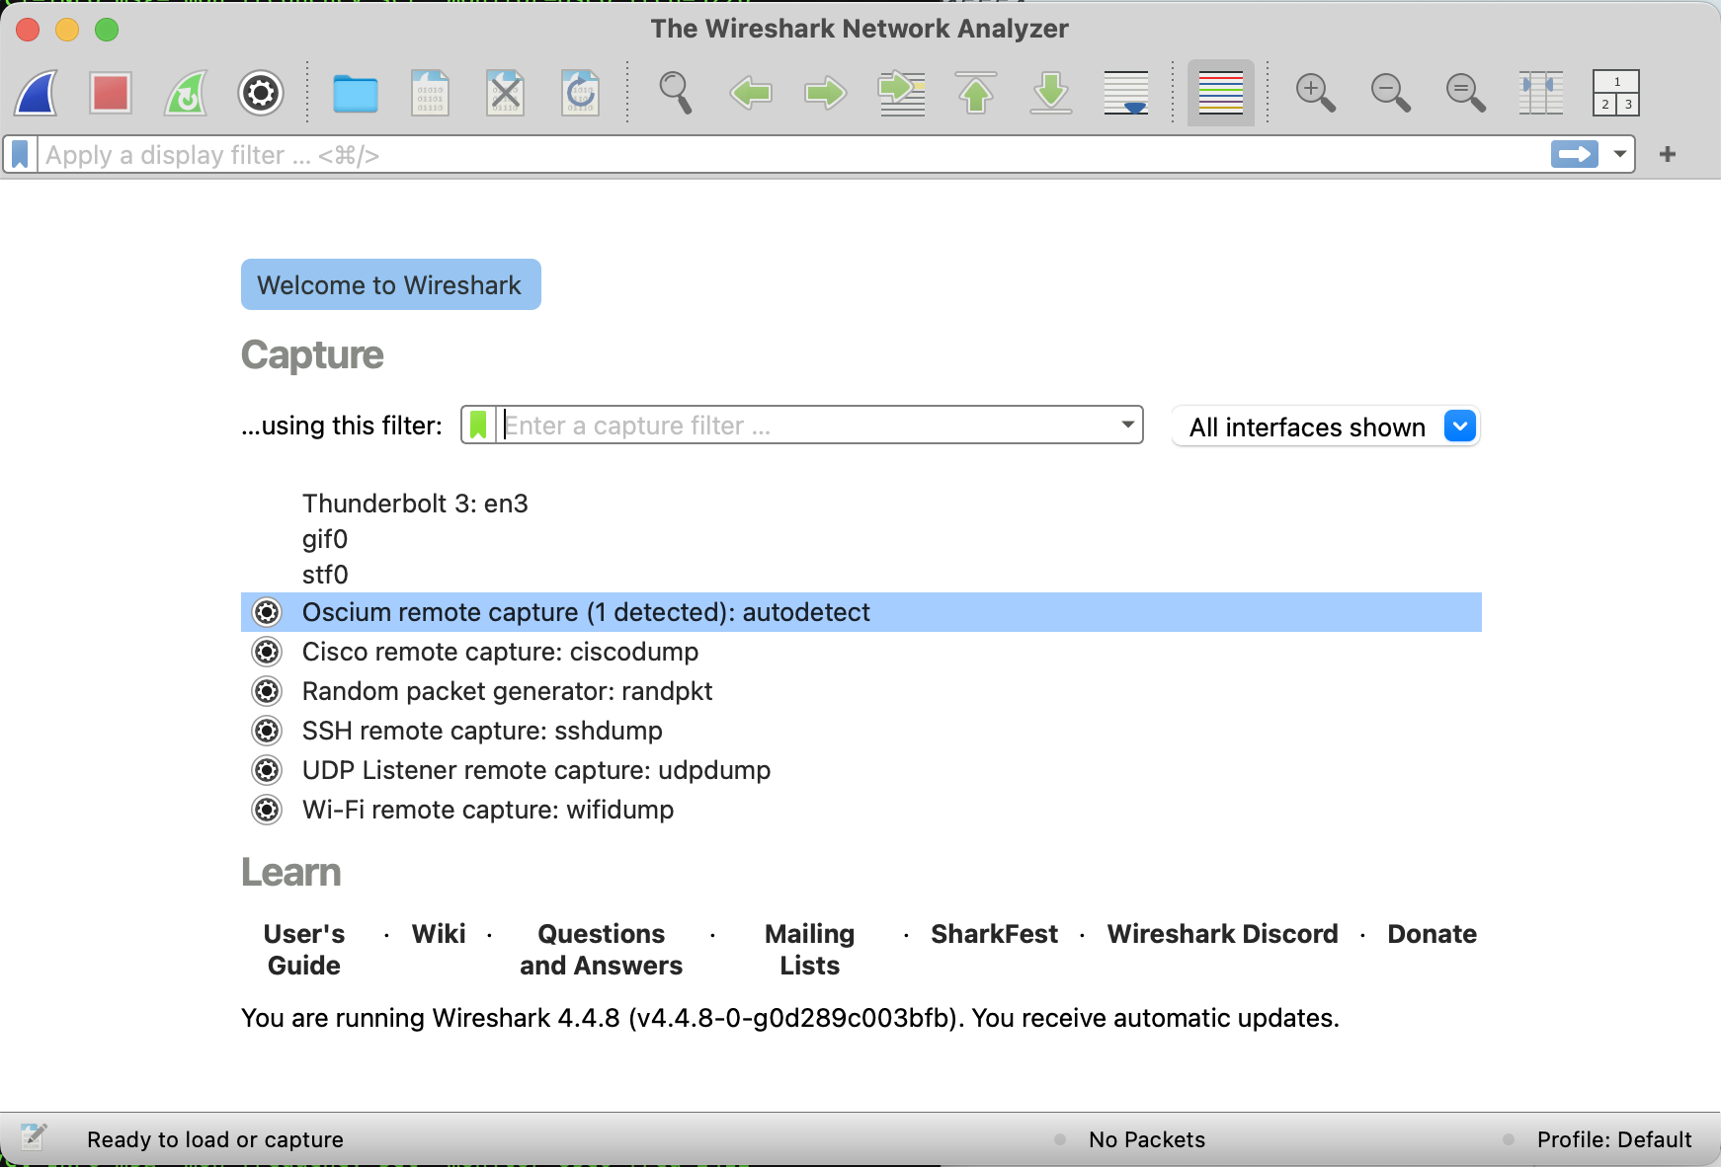1721x1167 pixels.
Task: Expand capture filter history dropdown
Action: (x=1127, y=425)
